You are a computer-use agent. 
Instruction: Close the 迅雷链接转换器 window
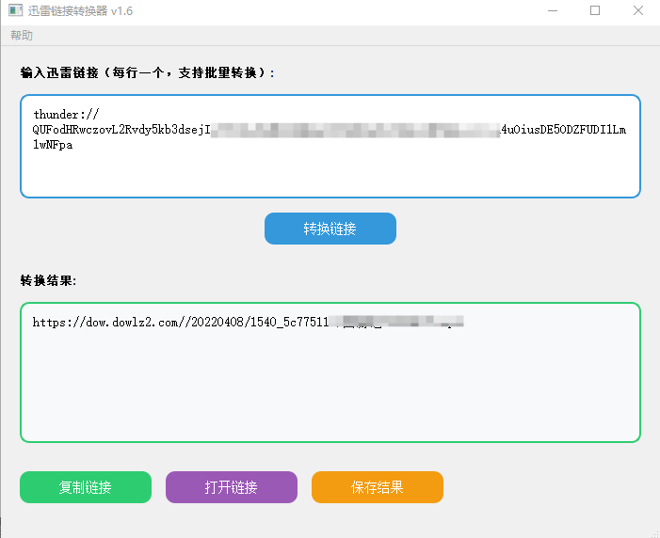(x=638, y=10)
